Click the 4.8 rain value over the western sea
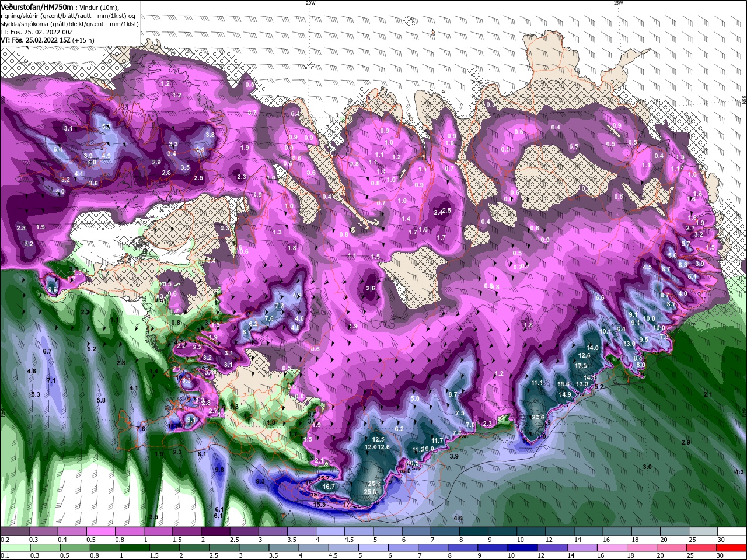This screenshot has height=560, width=747. (32, 371)
